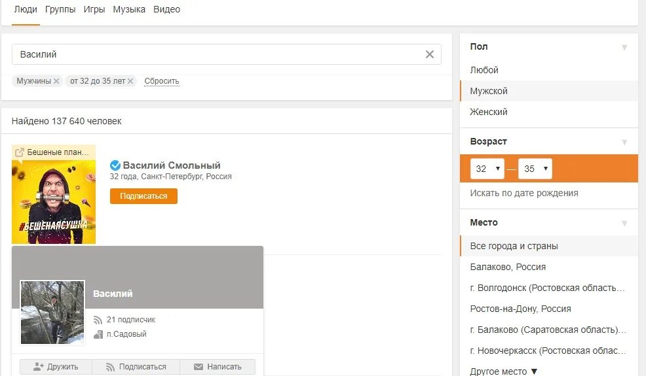Screen dimensions: 646x376
Task: Switch to the Группы tab
Action: pos(60,9)
